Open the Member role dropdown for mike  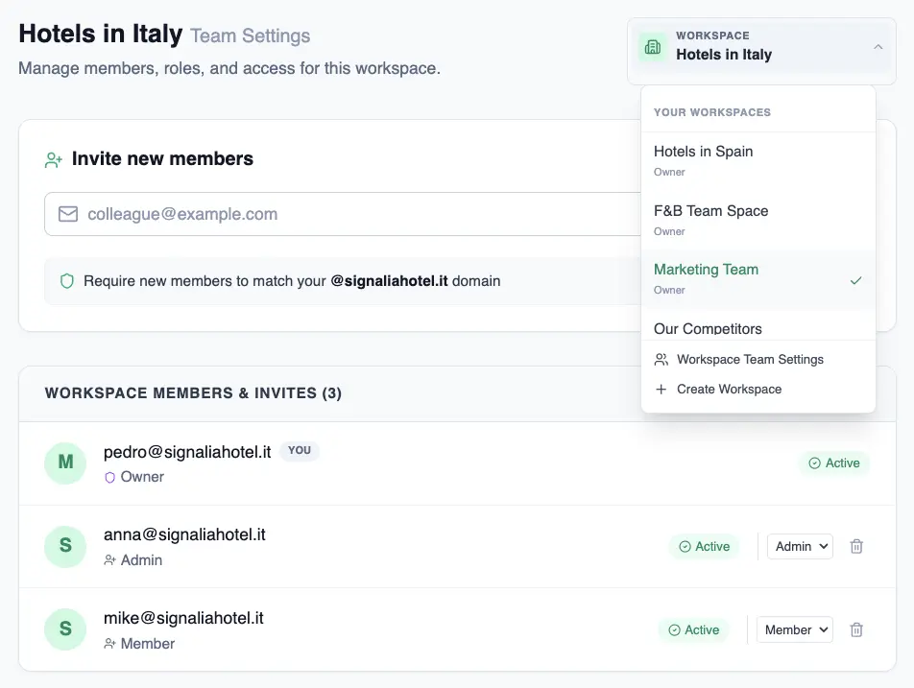[x=795, y=629]
